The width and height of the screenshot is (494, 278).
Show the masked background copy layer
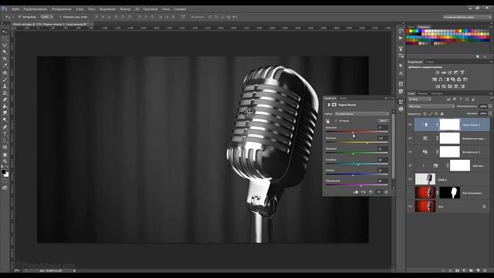click(x=410, y=193)
